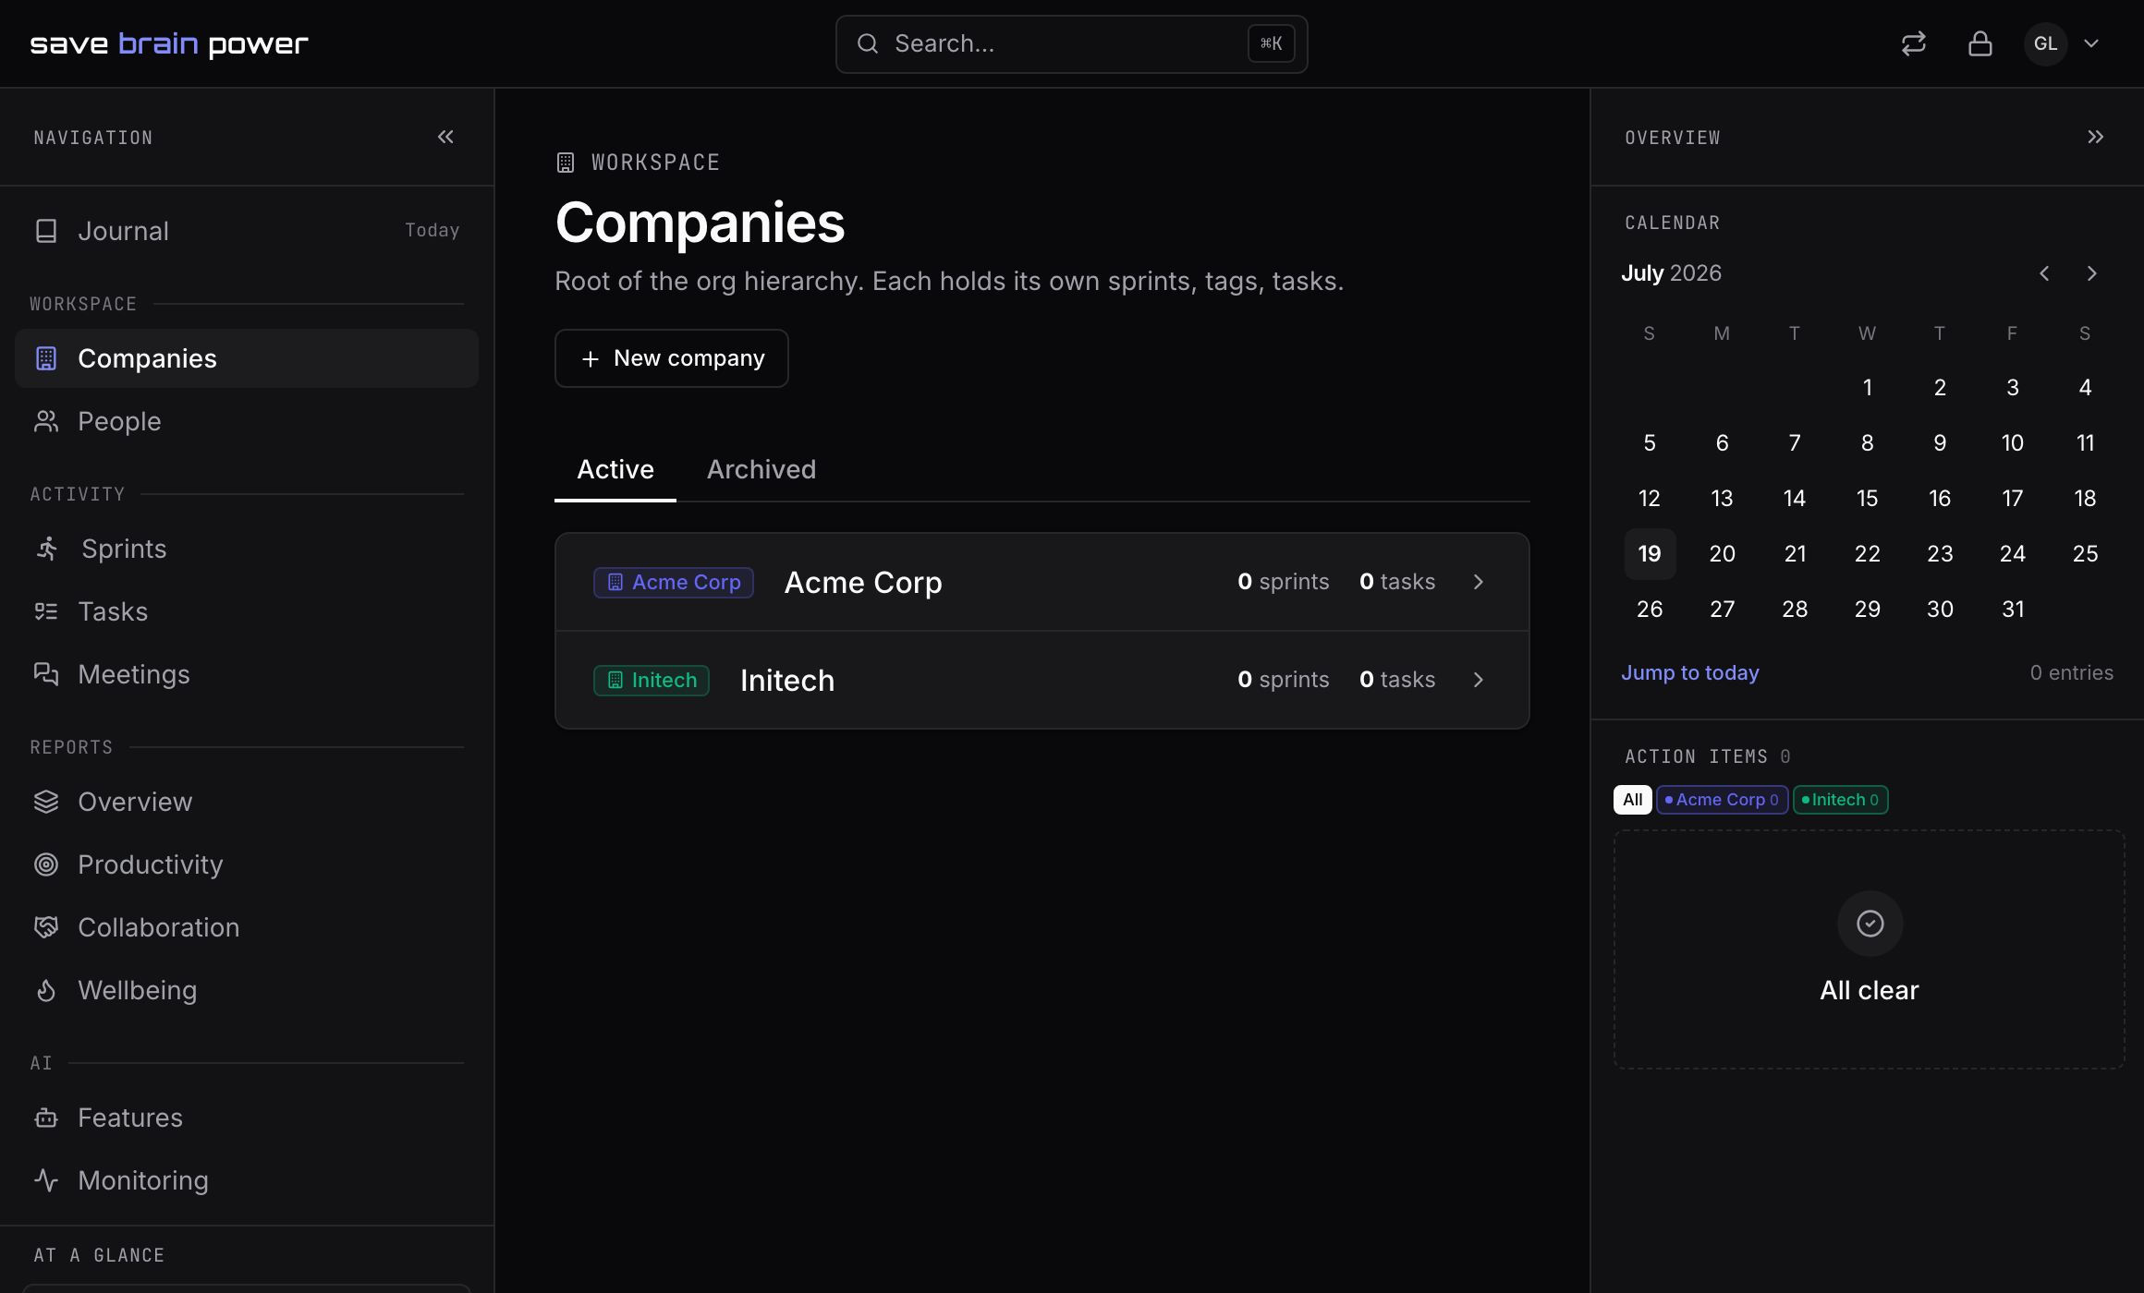Image resolution: width=2144 pixels, height=1293 pixels.
Task: Select the All action items filter
Action: (1633, 800)
